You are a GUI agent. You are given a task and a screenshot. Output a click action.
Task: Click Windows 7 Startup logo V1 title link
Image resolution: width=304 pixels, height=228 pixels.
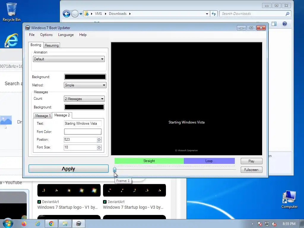point(68,207)
